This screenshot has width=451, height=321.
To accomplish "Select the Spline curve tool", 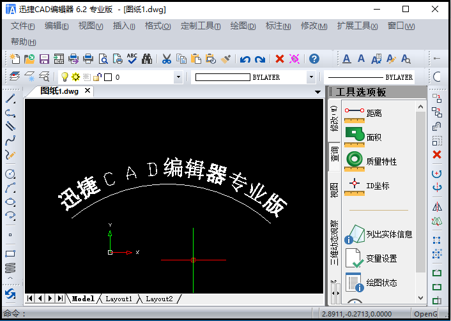I will coord(10,140).
